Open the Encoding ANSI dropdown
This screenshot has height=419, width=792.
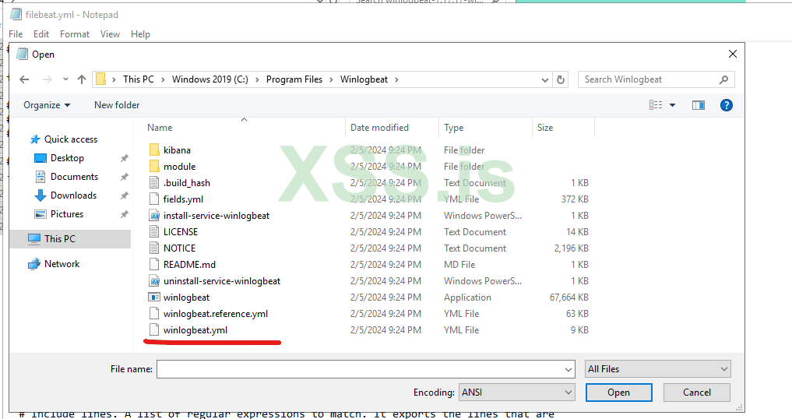click(x=517, y=393)
